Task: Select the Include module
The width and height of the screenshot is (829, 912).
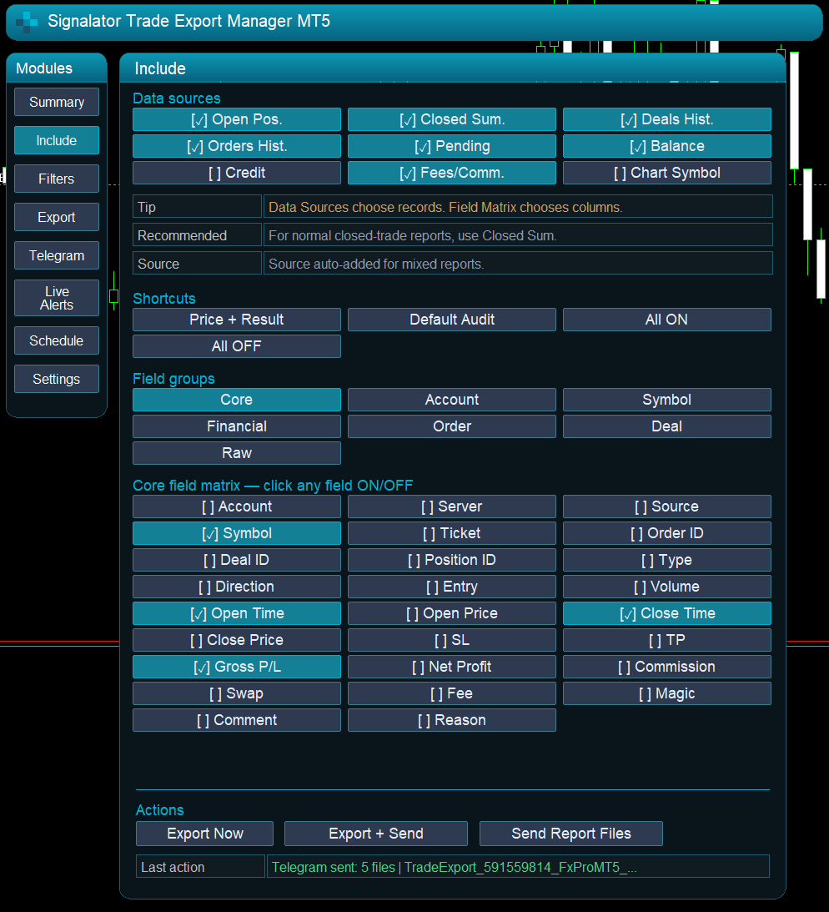Action: [x=57, y=140]
